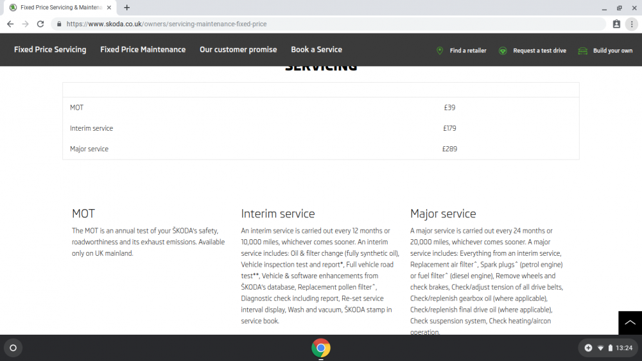Select the Fixed Price Servicing browser tab
The height and width of the screenshot is (361, 642).
point(60,7)
